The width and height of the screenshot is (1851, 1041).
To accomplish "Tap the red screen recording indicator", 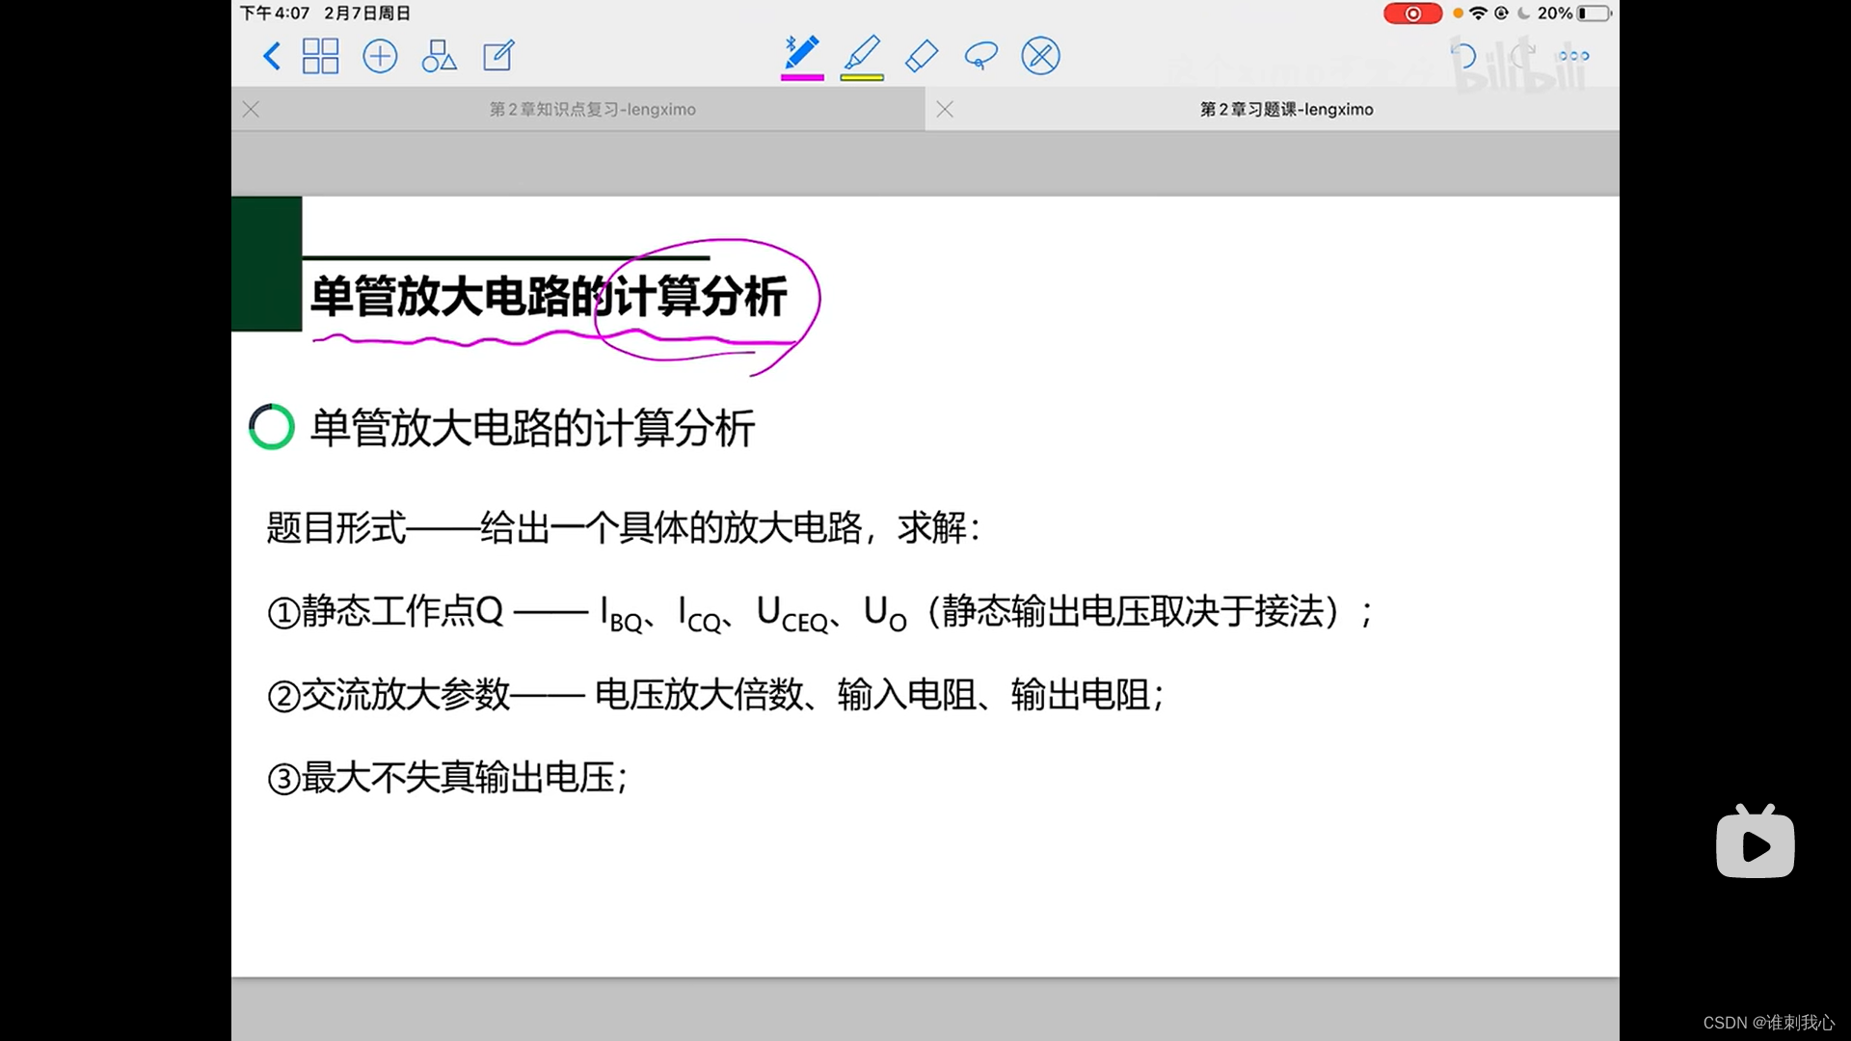I will [1412, 13].
